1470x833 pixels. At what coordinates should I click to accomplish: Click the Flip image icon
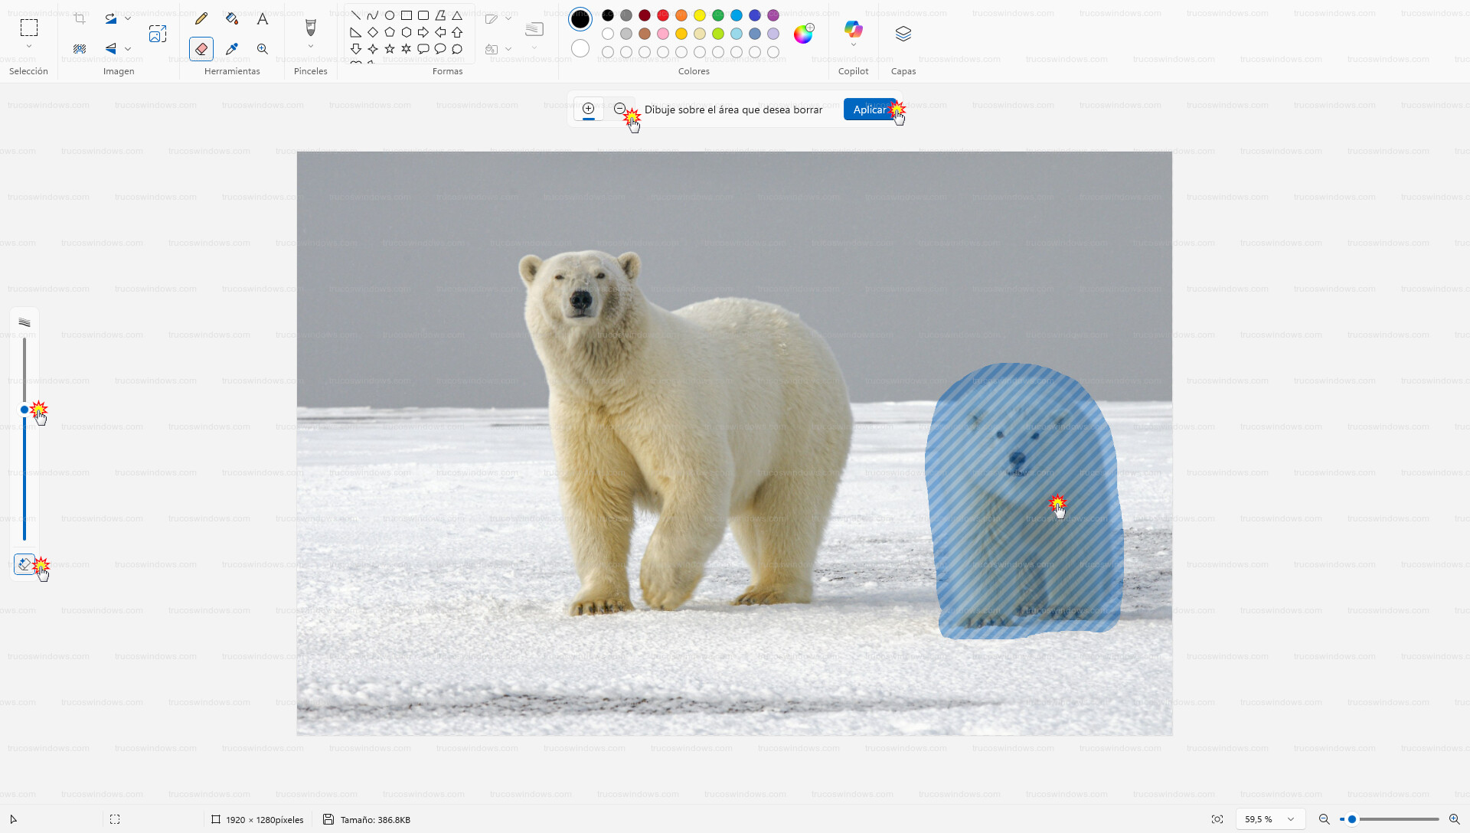111,48
